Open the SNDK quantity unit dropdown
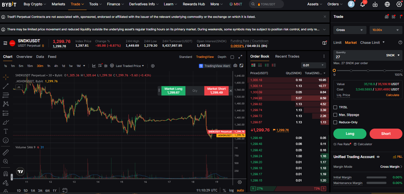 393,55
